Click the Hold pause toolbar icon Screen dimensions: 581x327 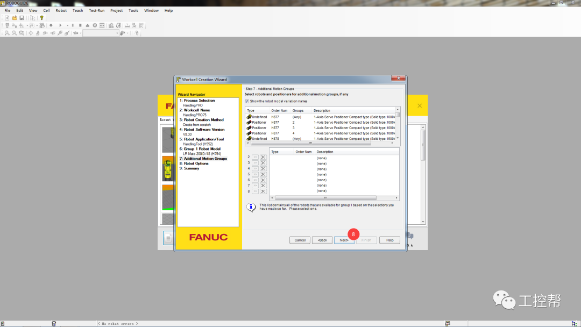73,26
